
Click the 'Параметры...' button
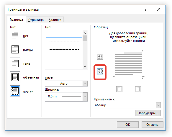pyautogui.click(x=148, y=113)
